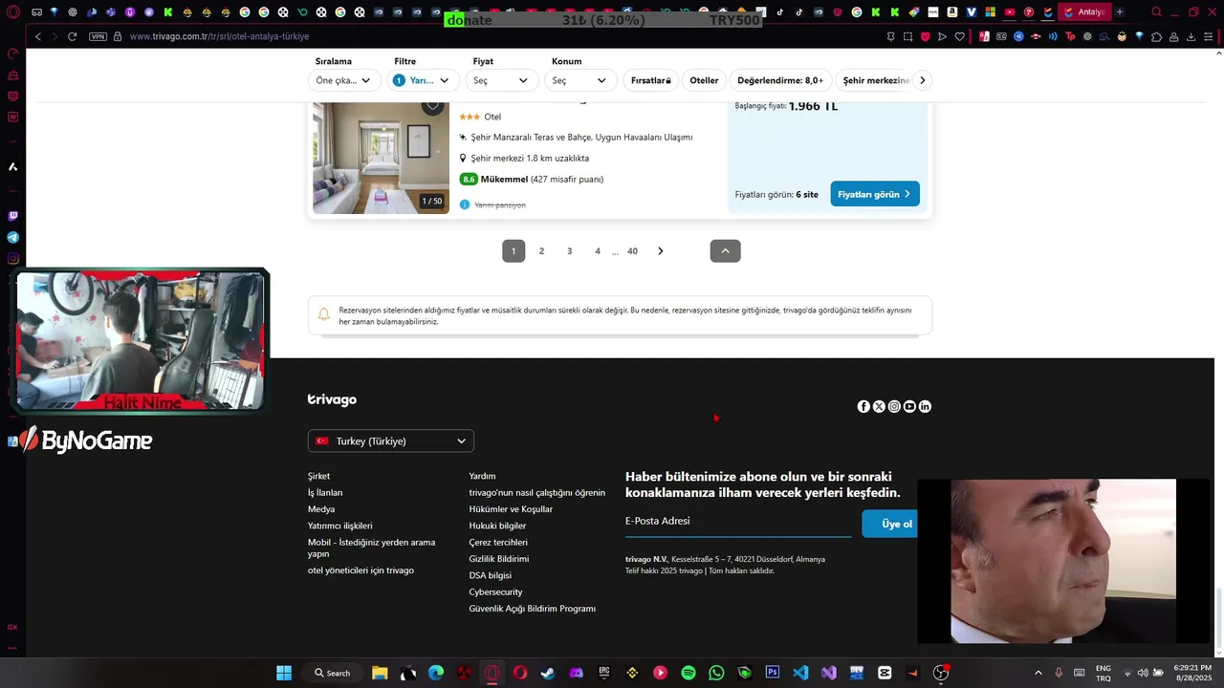Open Sıralama 'Öne çıka...' dropdown
Image resolution: width=1224 pixels, height=688 pixels.
point(344,80)
